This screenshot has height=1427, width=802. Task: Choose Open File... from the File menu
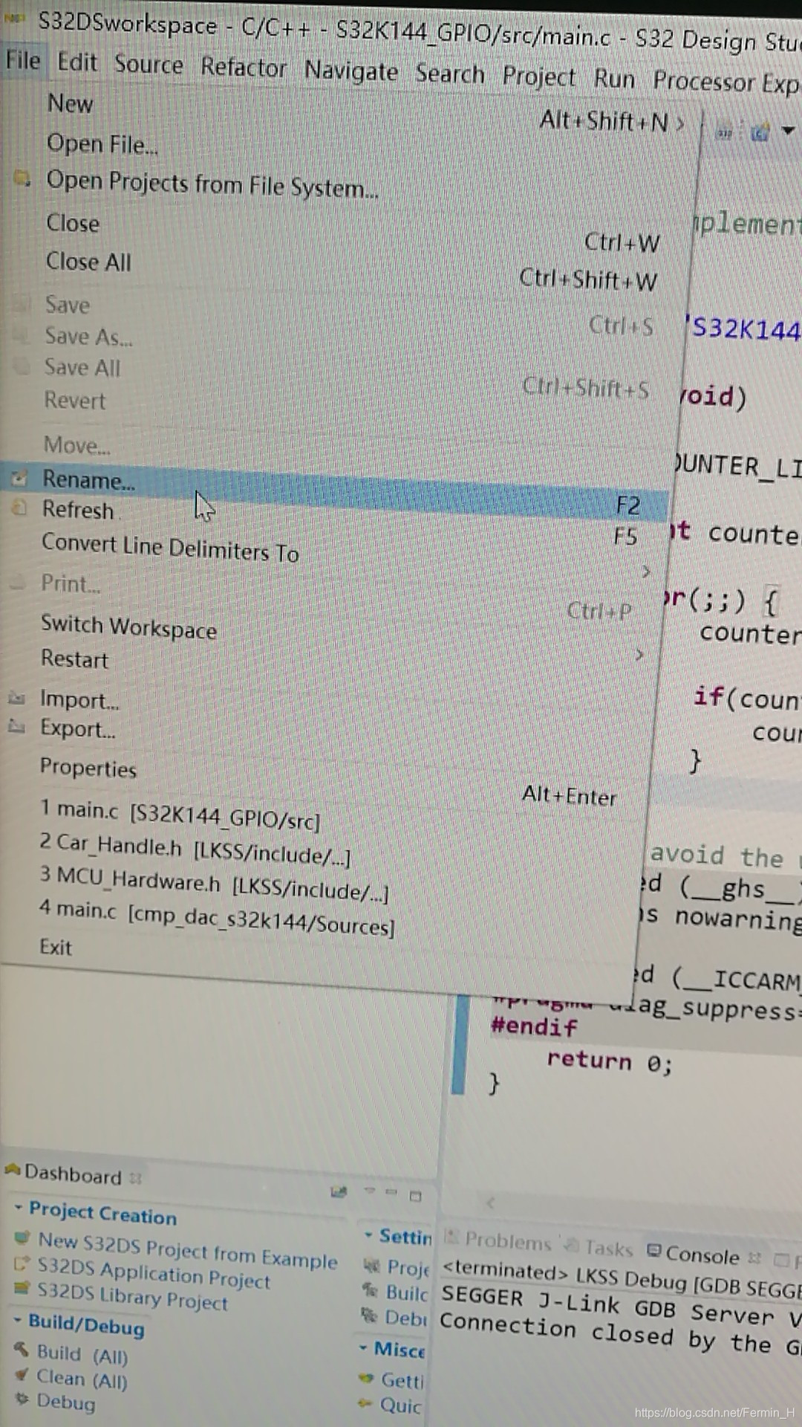102,143
